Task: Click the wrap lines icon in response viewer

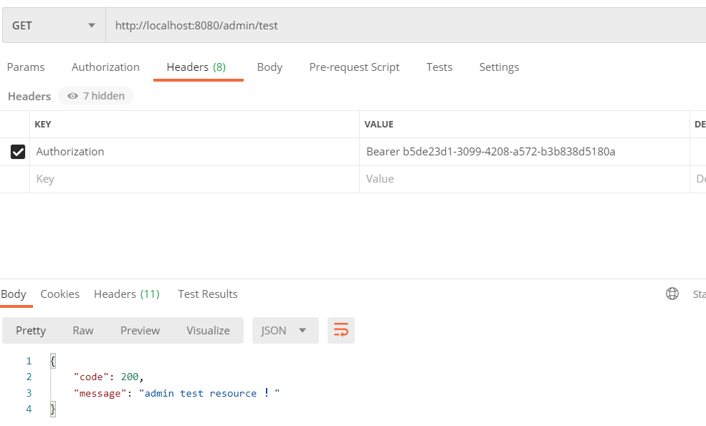Action: (341, 330)
